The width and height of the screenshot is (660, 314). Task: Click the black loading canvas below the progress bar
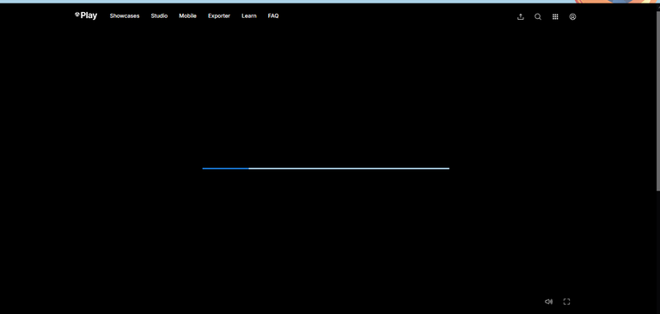[326, 235]
